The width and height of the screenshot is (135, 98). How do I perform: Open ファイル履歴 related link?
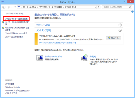[x=9, y=84]
